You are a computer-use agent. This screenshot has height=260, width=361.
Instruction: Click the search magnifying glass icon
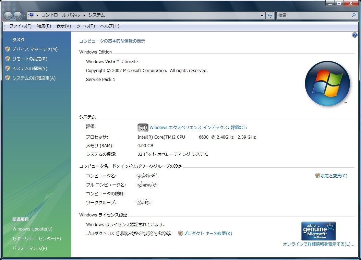click(354, 15)
